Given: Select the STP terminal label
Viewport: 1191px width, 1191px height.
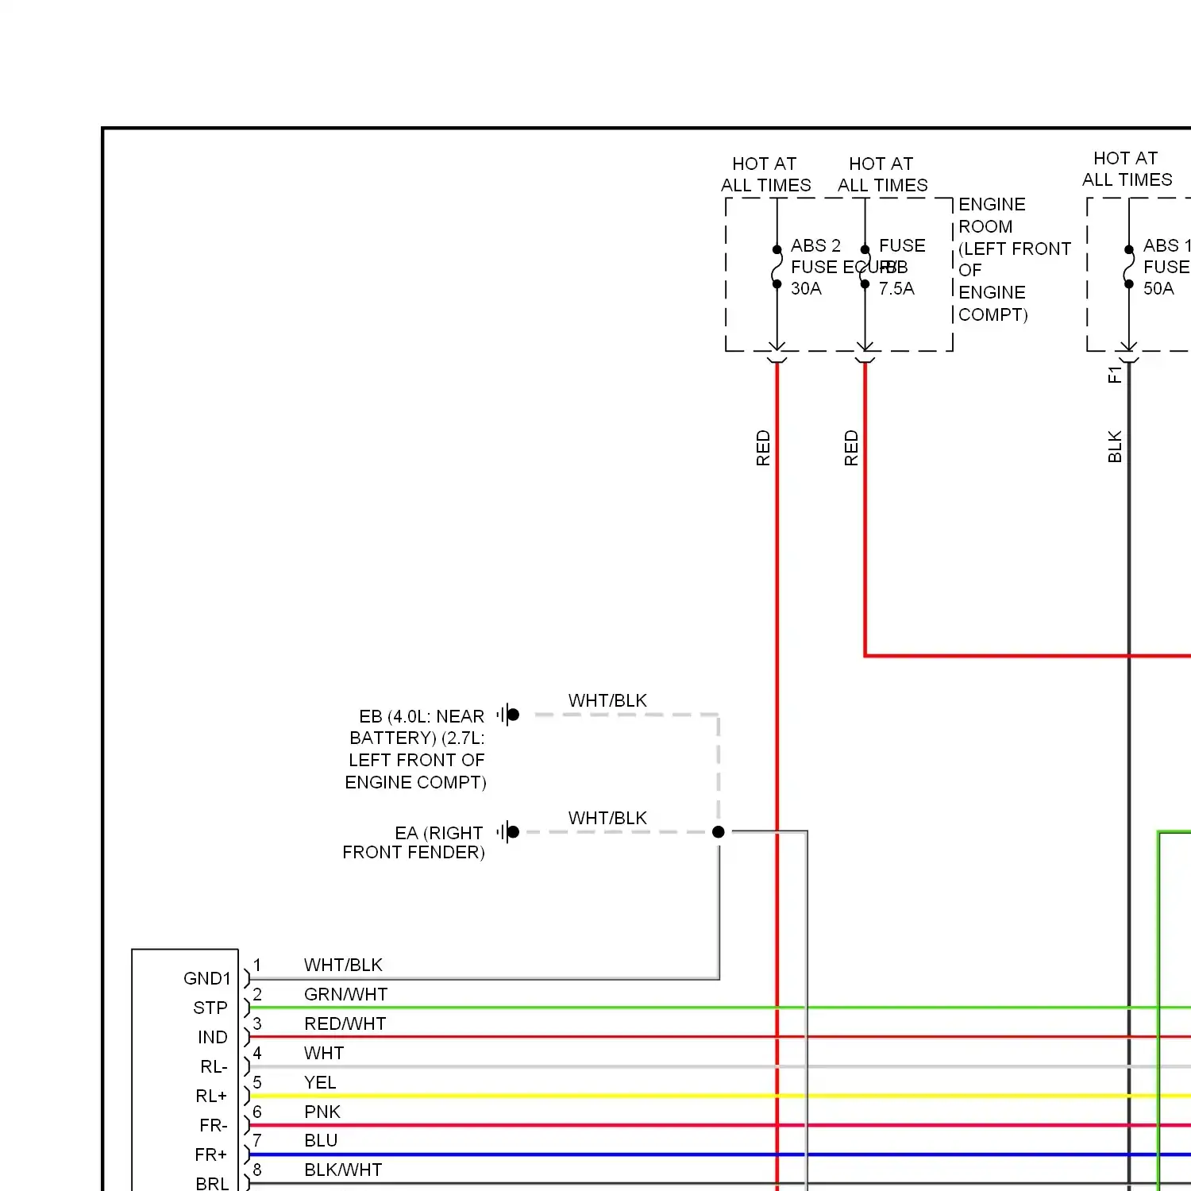Looking at the screenshot, I should point(210,1008).
